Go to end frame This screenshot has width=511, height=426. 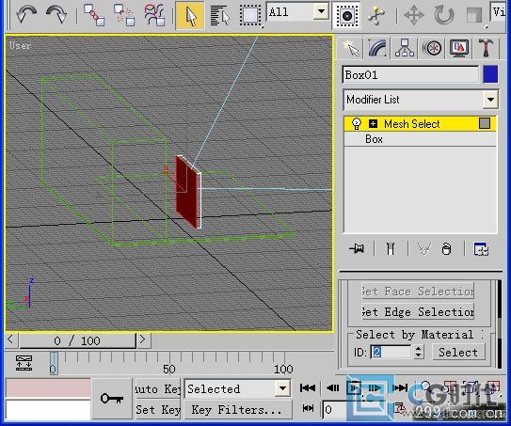coord(400,387)
